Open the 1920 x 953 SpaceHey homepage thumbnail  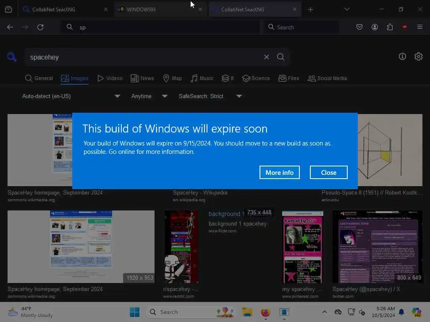coord(81,247)
